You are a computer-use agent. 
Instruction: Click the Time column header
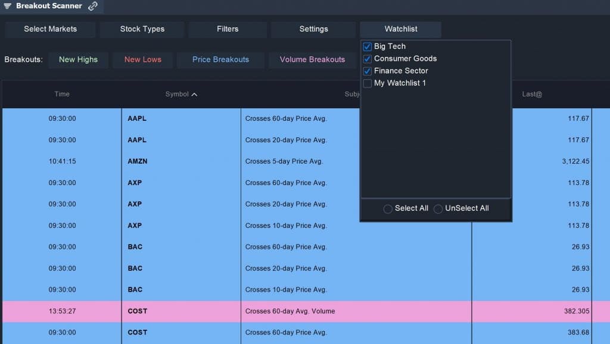pyautogui.click(x=62, y=94)
